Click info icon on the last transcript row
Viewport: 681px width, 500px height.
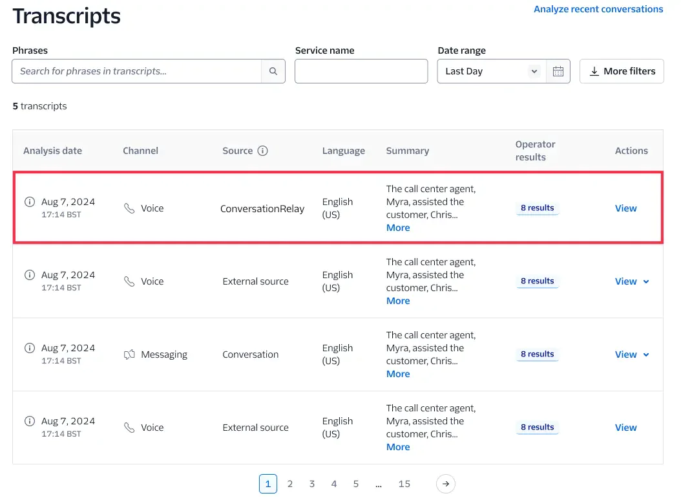29,421
